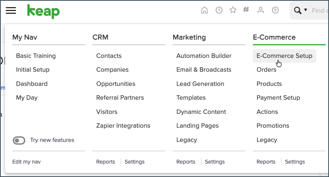Open Legacy under E-Commerce
The width and height of the screenshot is (329, 177).
click(x=267, y=140)
